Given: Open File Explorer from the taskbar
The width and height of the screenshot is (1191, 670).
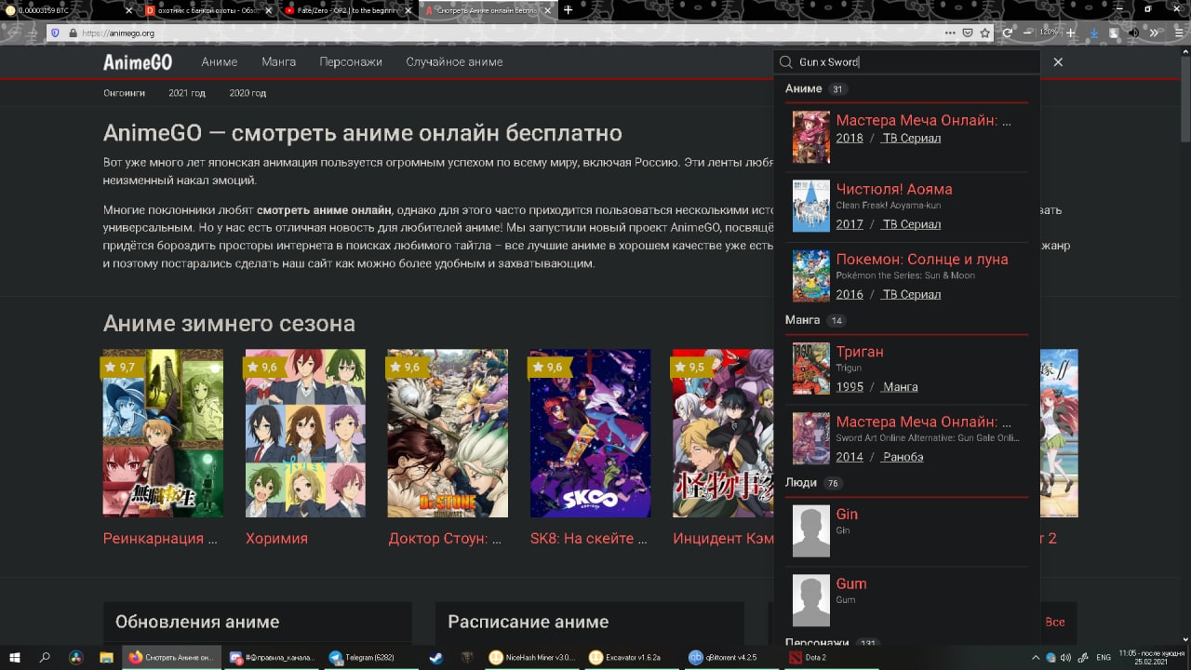Looking at the screenshot, I should 106,657.
